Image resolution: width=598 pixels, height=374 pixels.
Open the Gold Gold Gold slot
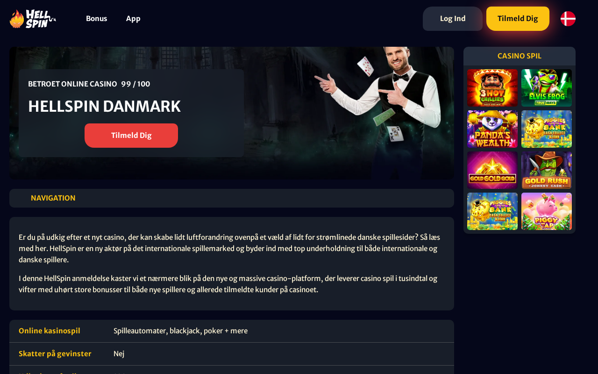tap(492, 170)
